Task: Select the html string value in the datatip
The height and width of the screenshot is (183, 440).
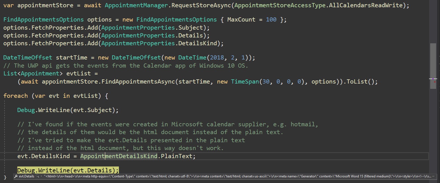Action: click(238, 176)
